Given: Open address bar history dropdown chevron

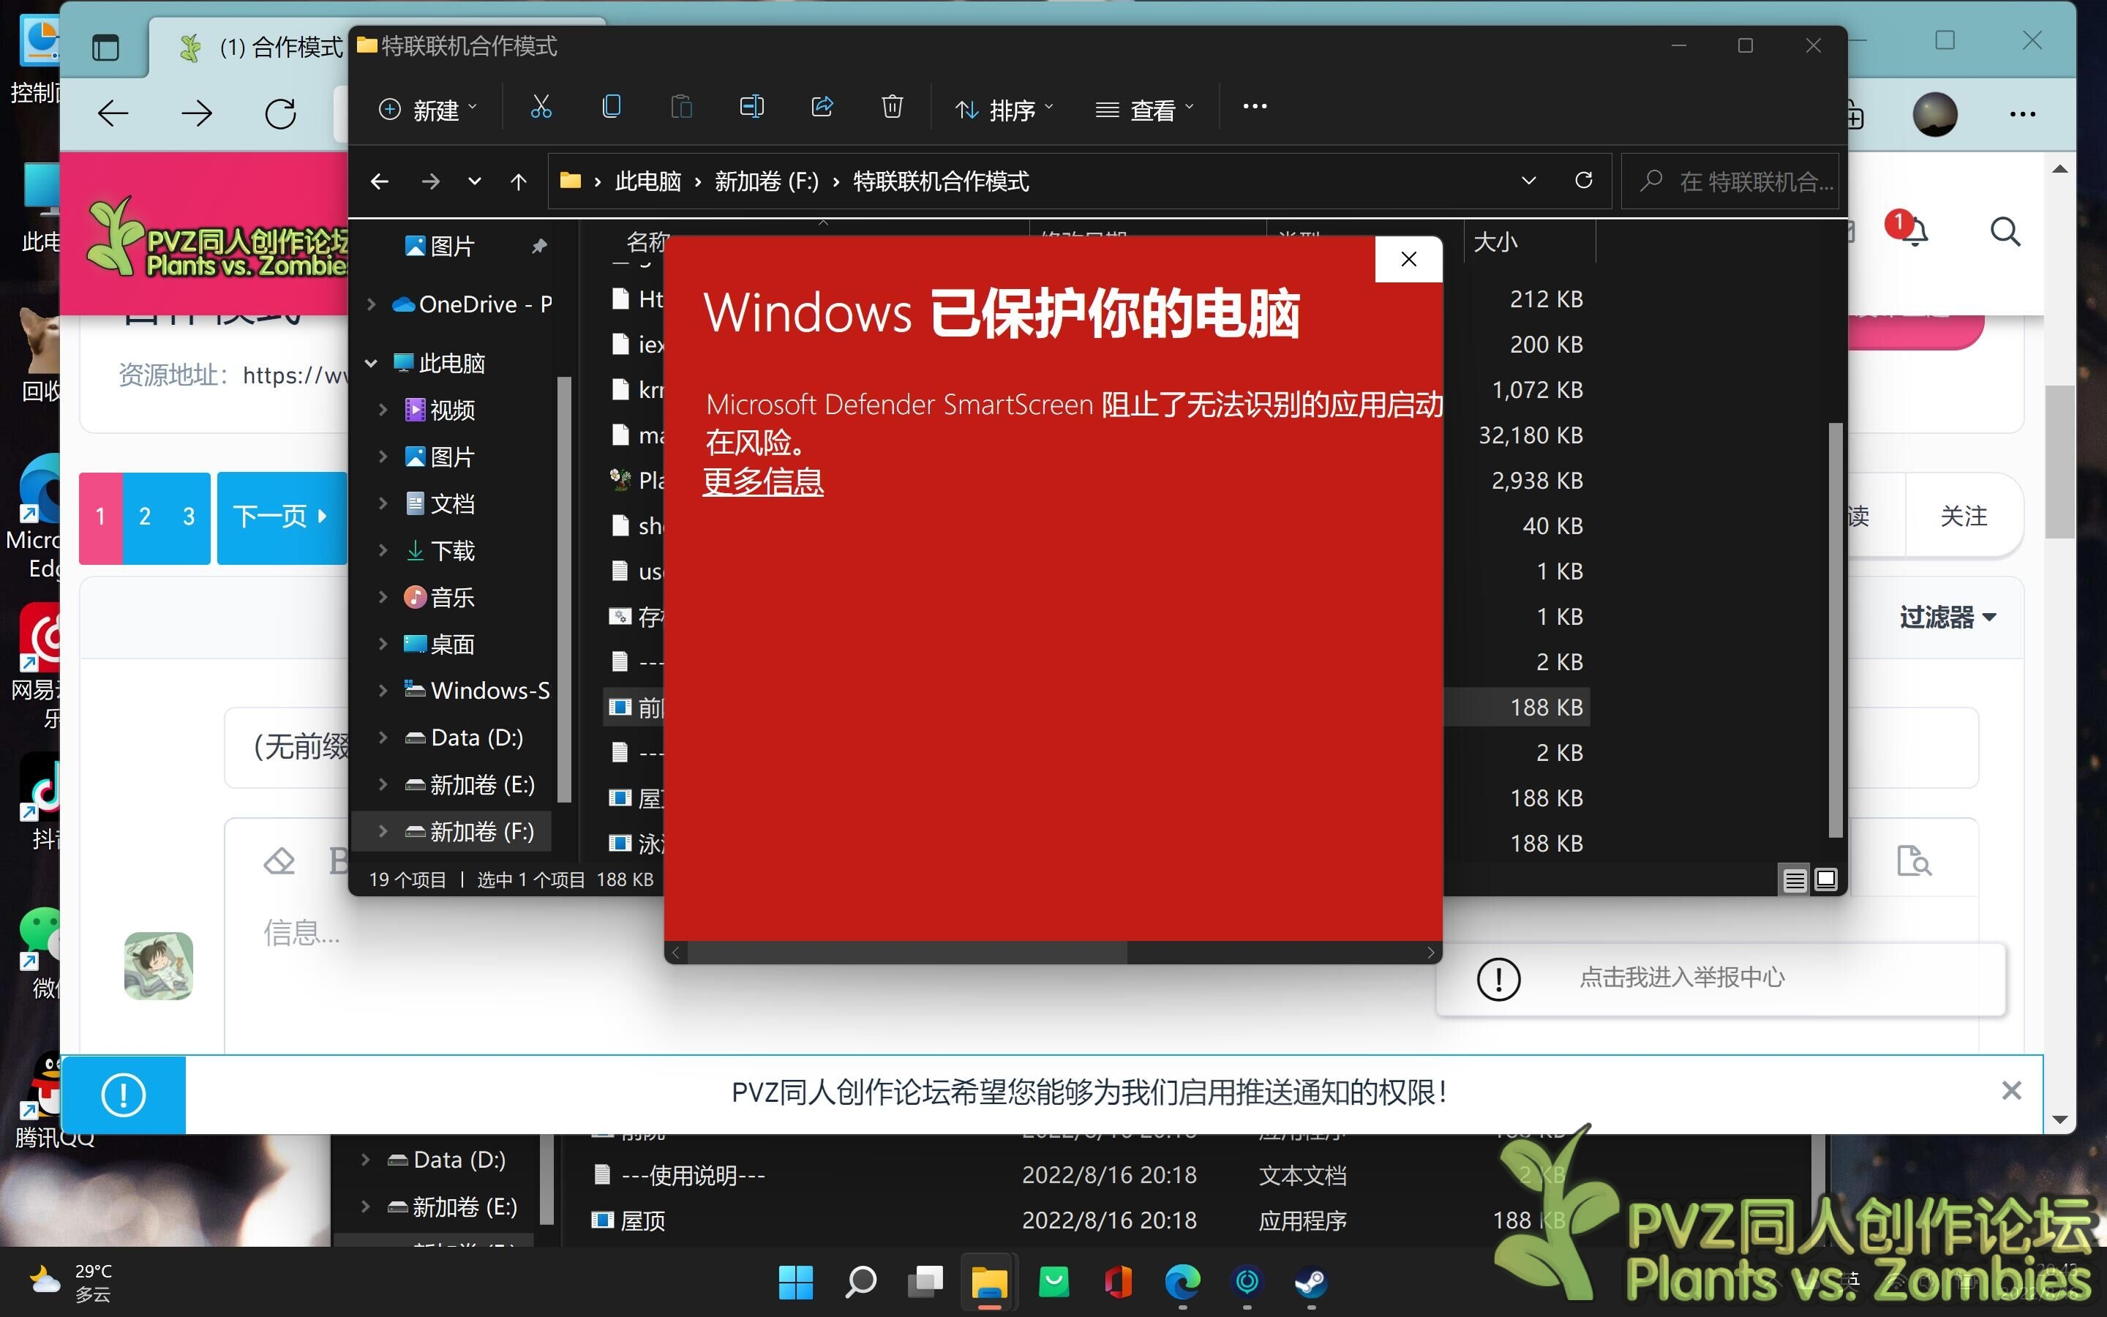Looking at the screenshot, I should click(x=1528, y=180).
